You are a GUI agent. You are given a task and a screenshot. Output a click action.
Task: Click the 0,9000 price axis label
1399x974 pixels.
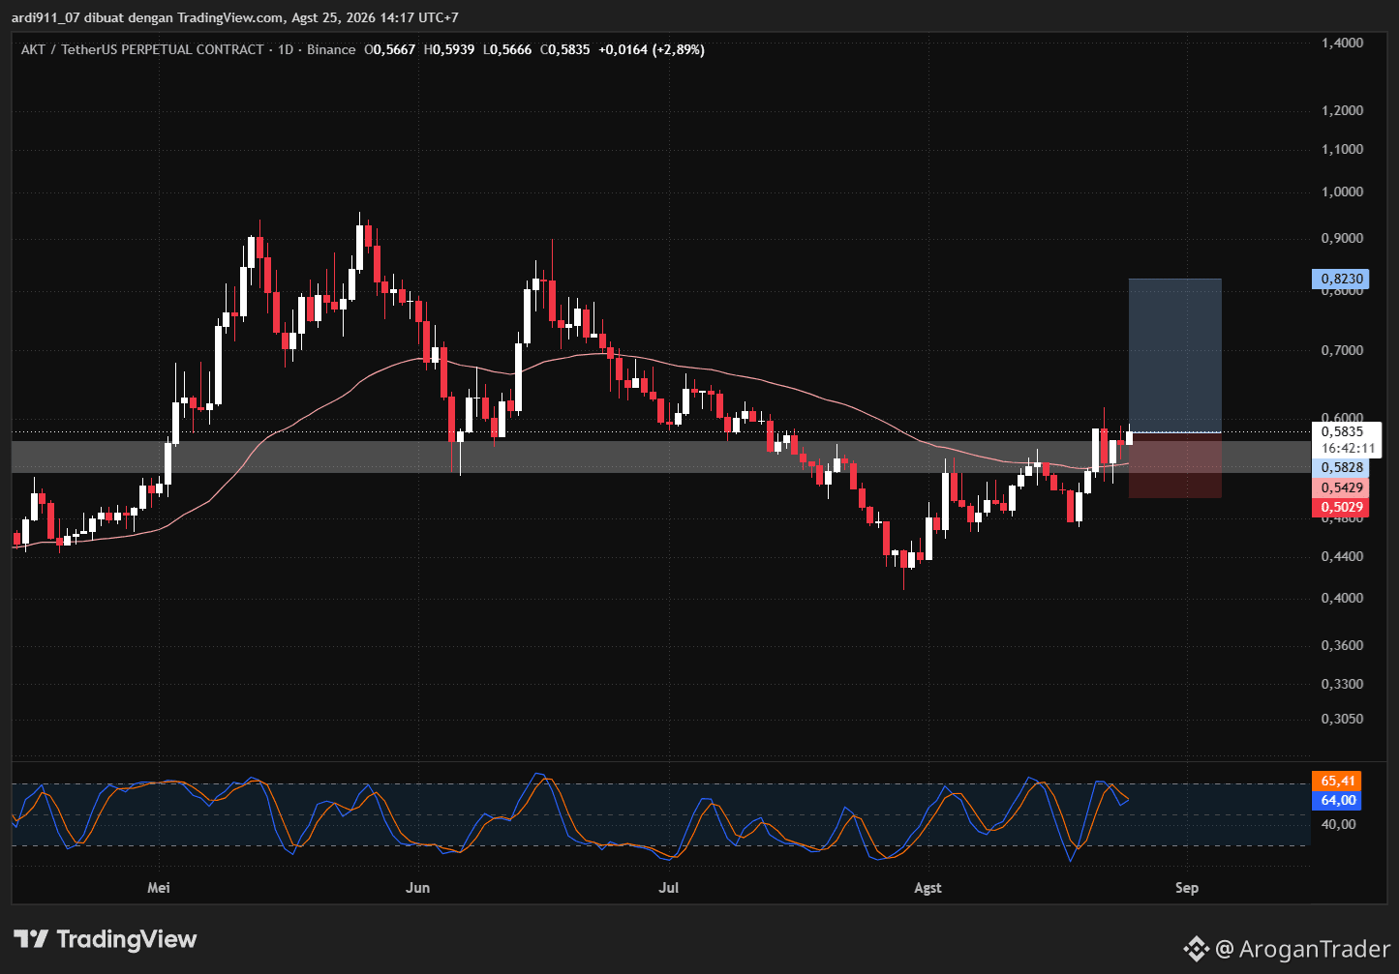tap(1342, 238)
